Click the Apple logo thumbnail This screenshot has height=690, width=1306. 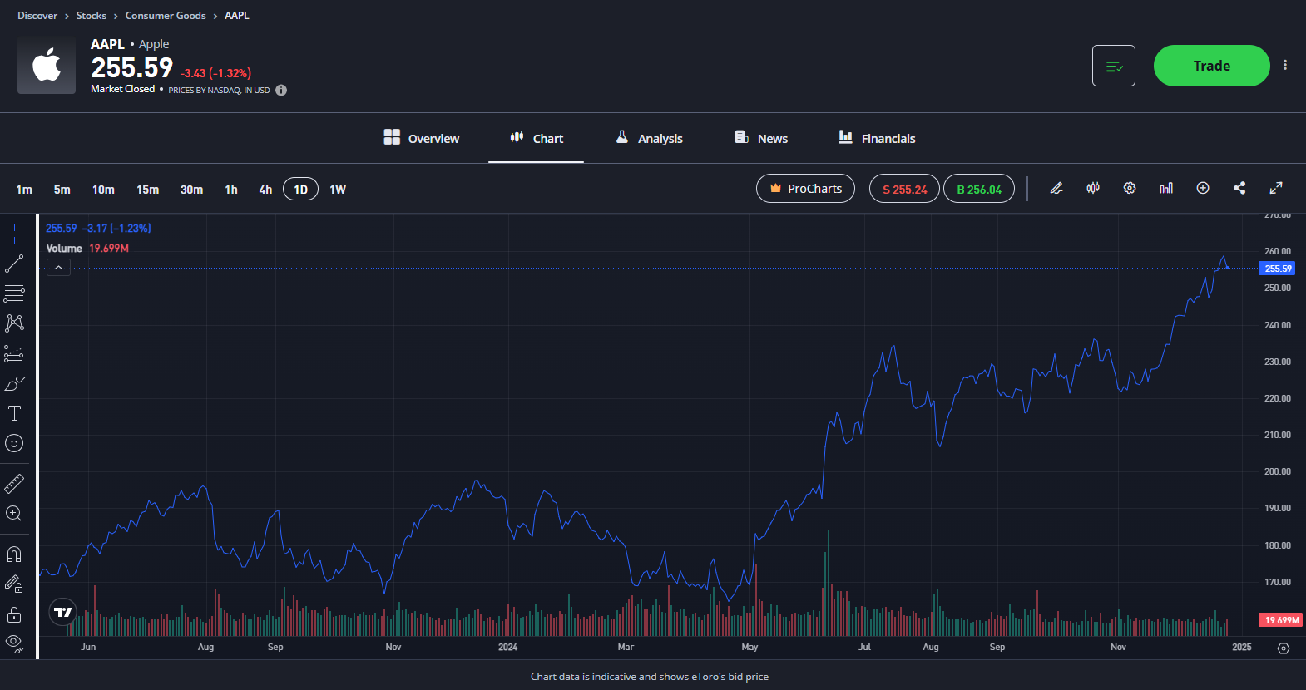47,65
